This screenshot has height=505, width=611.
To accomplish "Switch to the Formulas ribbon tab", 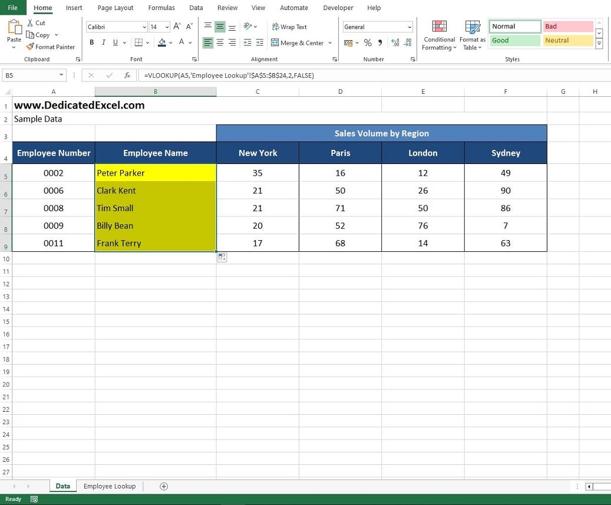I will [x=161, y=8].
